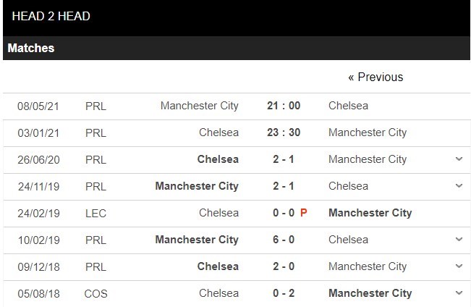Expand the 26/06/20 Chelsea 2-1 match row
The width and height of the screenshot is (471, 307).
459,159
